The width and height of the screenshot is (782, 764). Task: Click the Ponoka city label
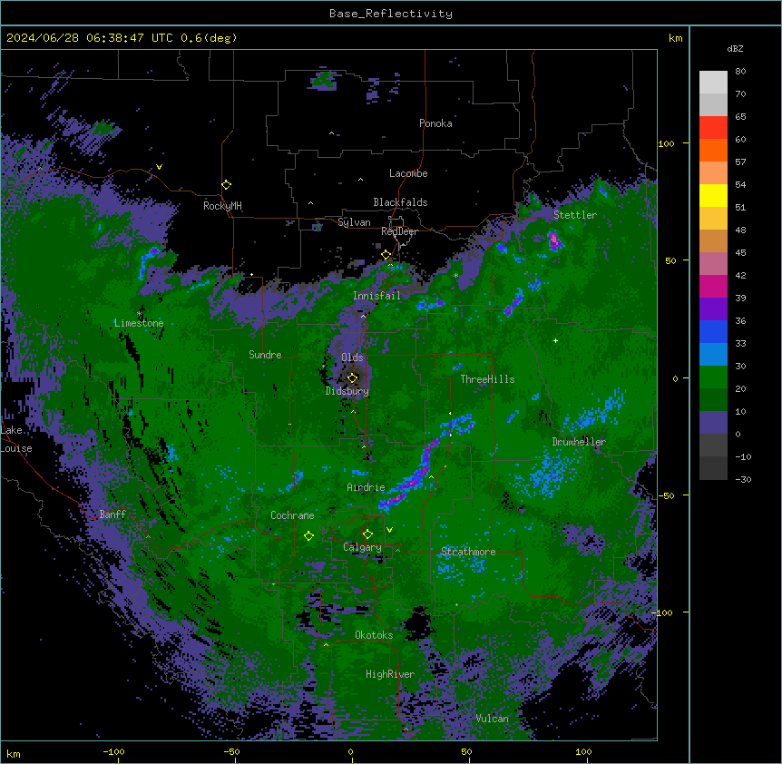435,123
